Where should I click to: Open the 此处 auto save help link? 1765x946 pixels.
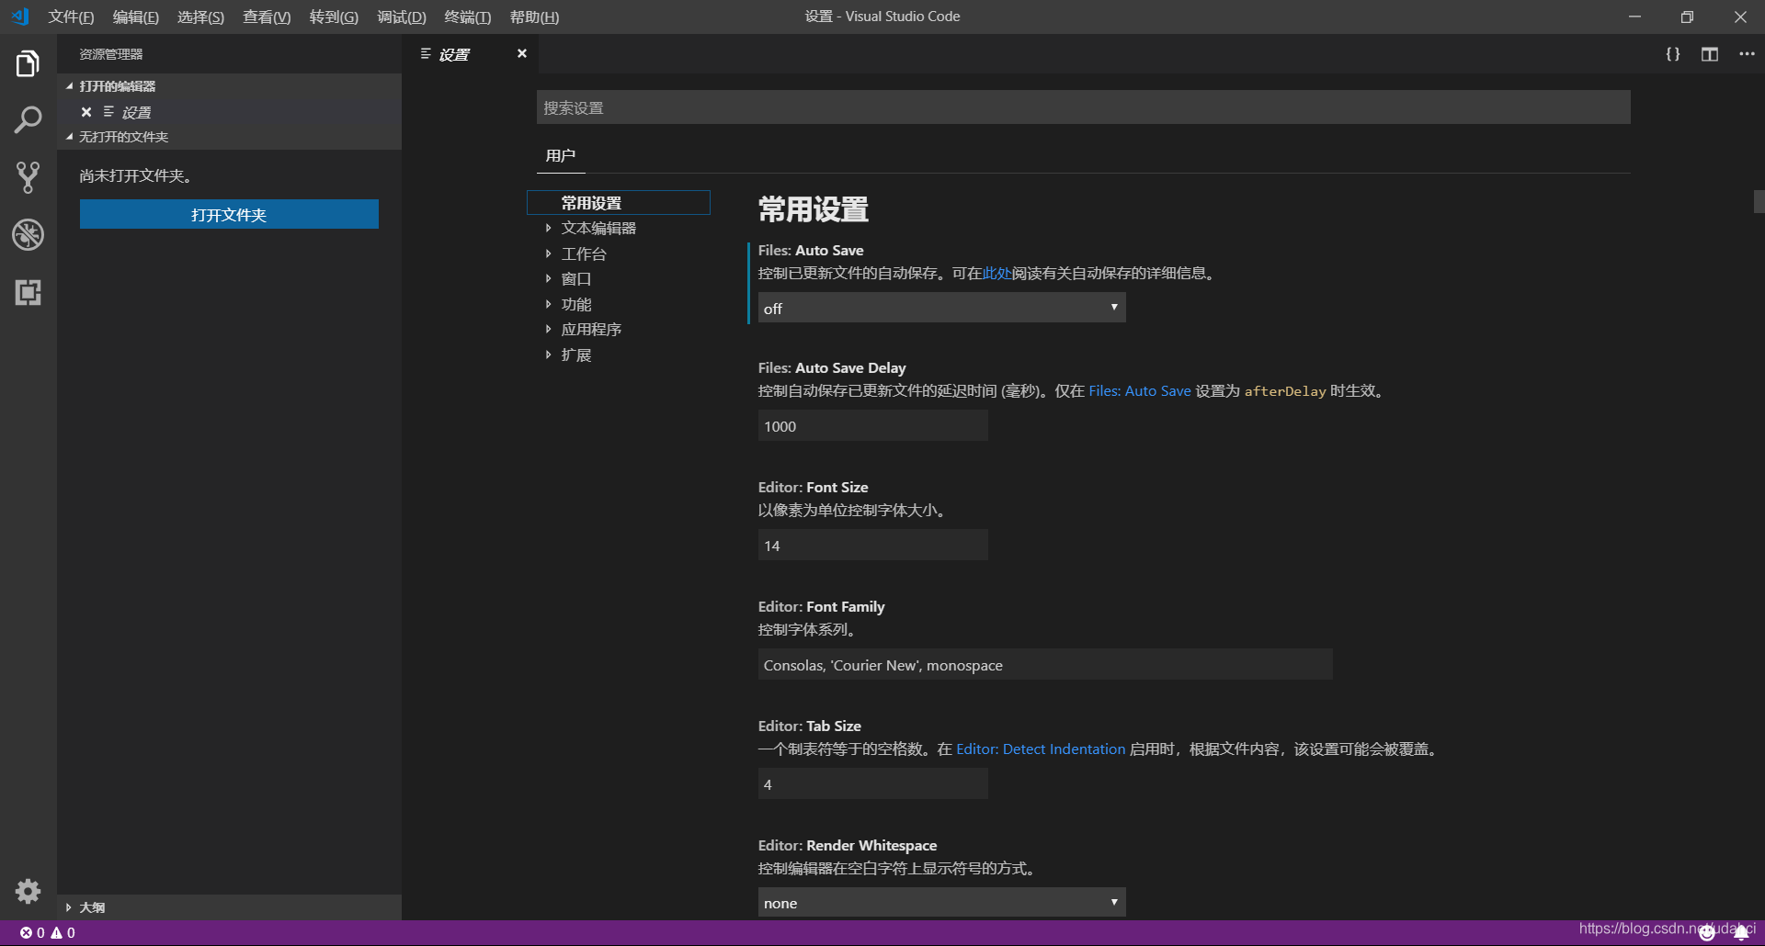996,273
